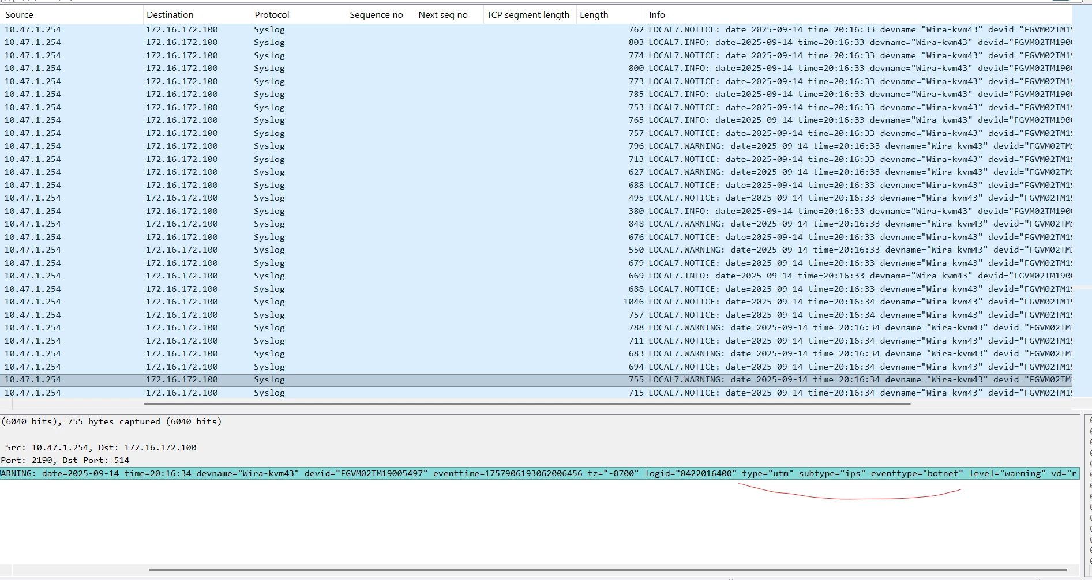This screenshot has width=1092, height=580.
Task: Select the packet row with length 676
Action: pyautogui.click(x=536, y=237)
